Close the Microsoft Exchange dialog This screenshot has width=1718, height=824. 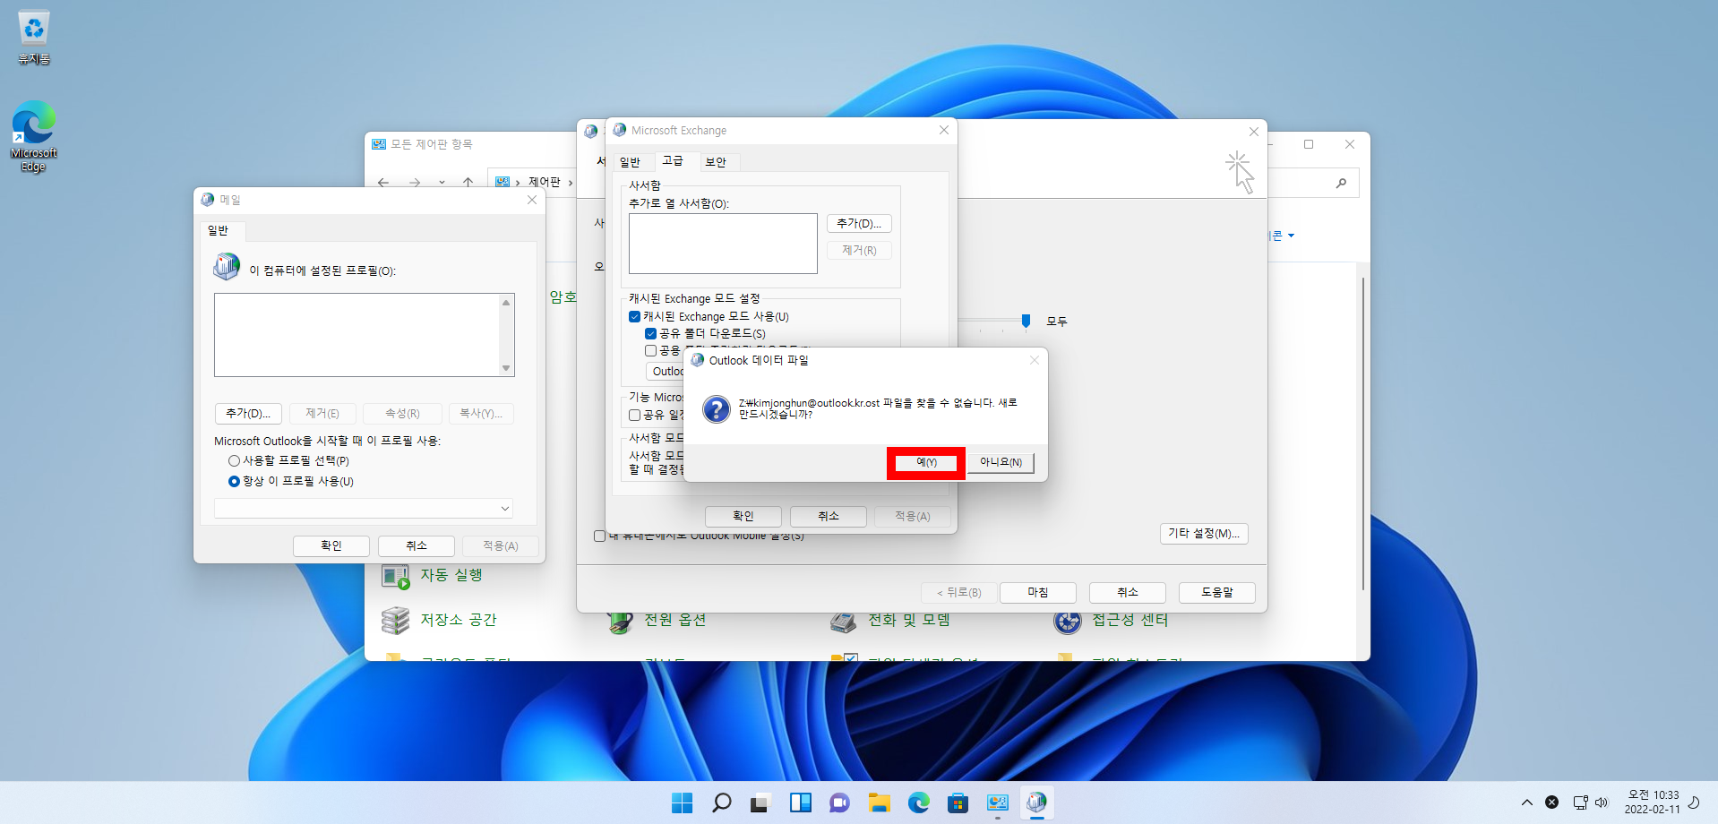point(943,131)
